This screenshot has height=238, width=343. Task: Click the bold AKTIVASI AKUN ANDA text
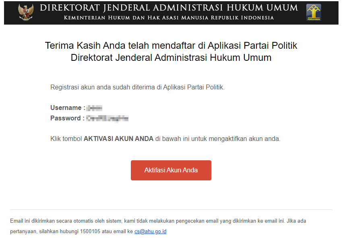119,139
